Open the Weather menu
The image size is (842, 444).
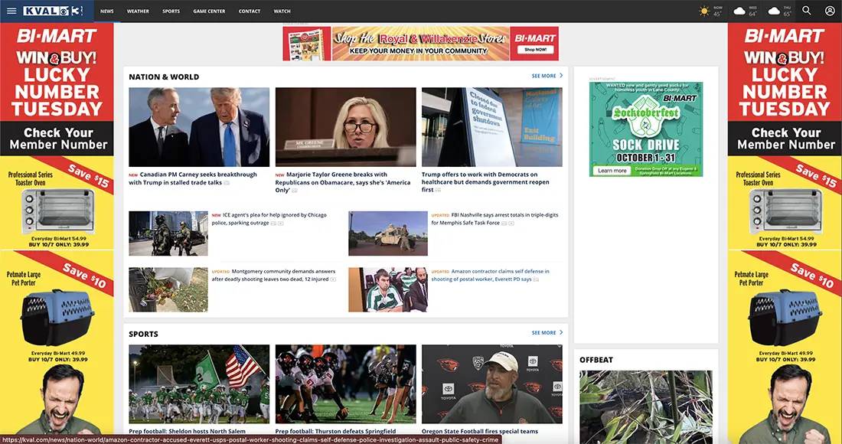138,11
